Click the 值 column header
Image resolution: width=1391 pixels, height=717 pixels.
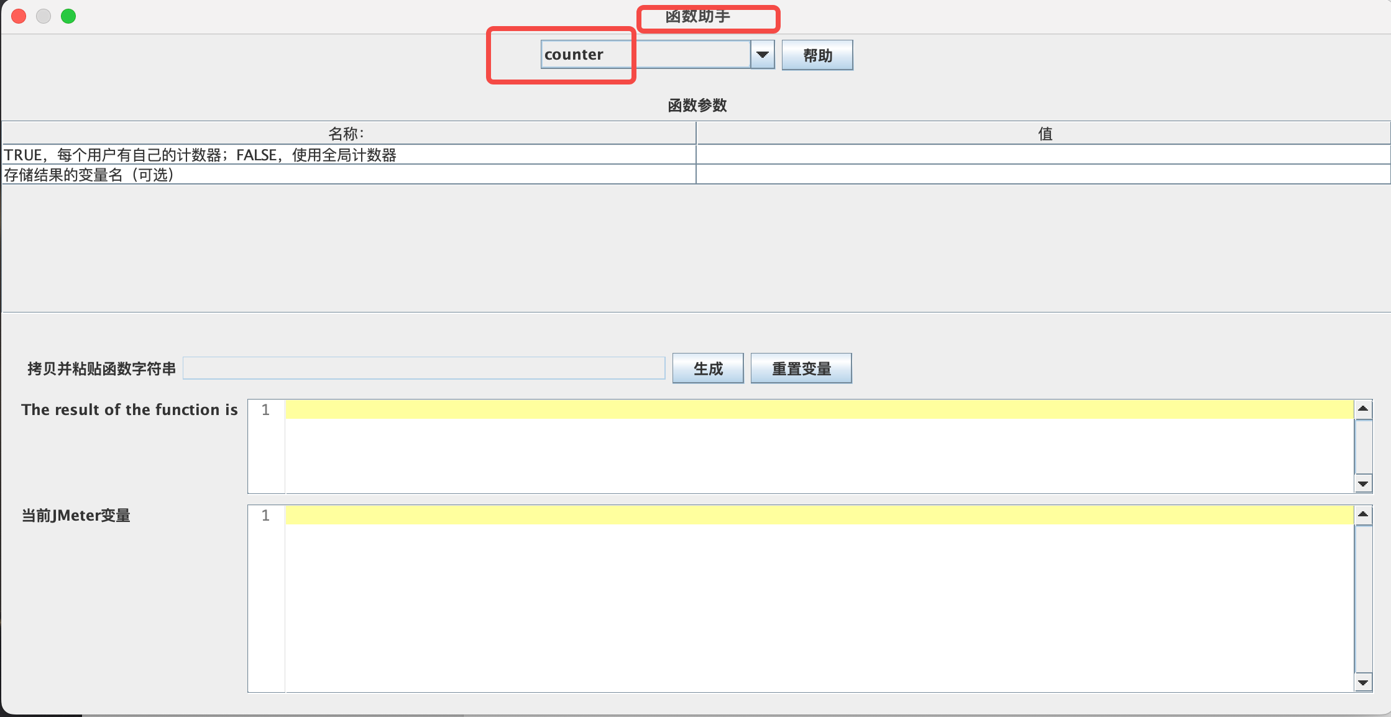tap(1044, 134)
